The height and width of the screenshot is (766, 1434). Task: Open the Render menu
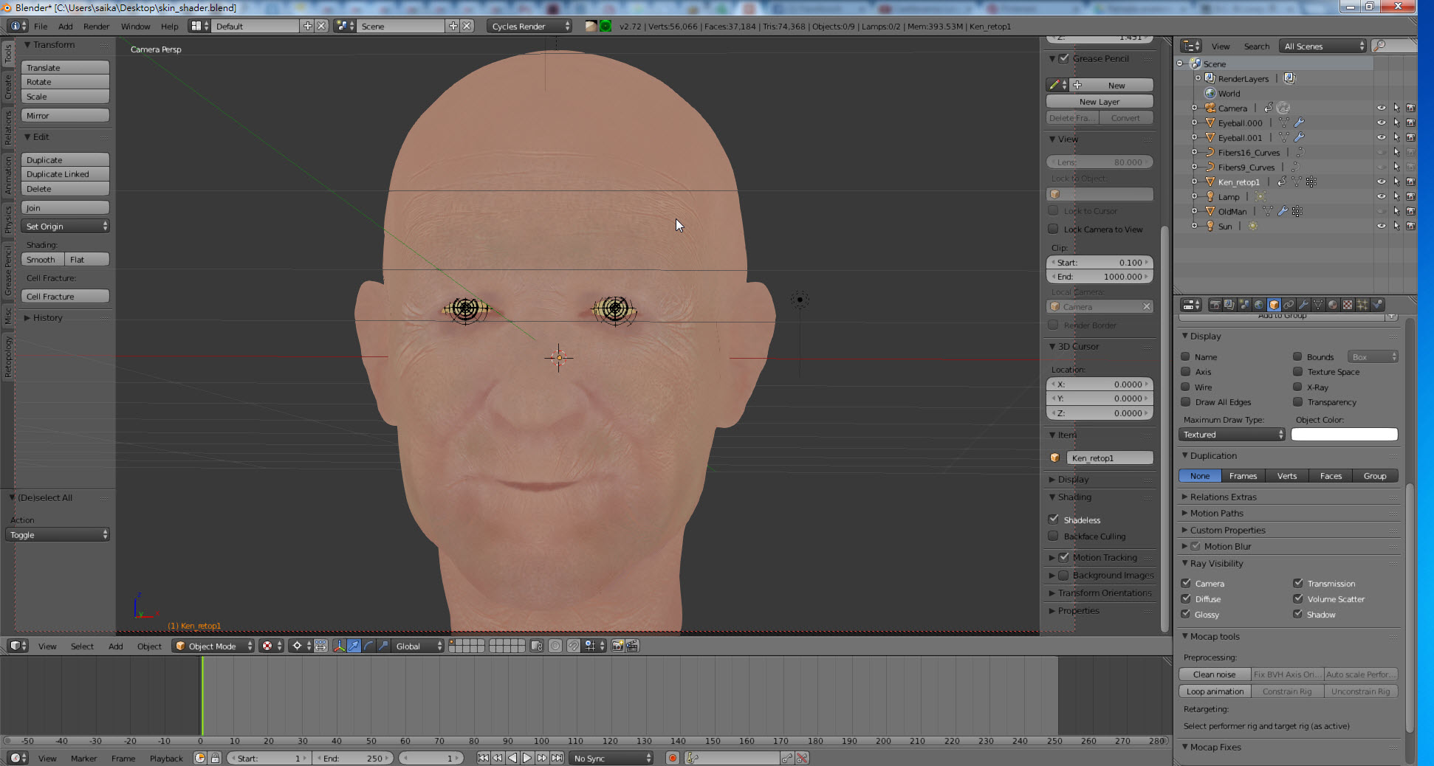96,26
